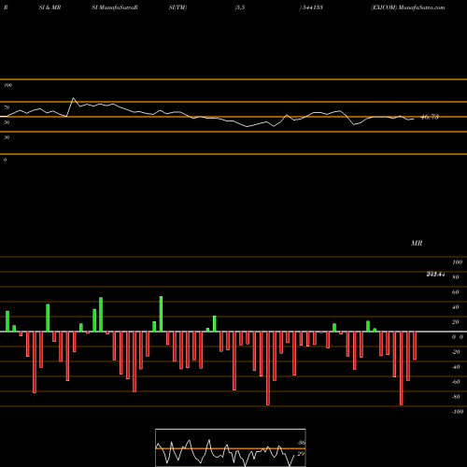Image resolution: width=467 pixels, height=467 pixels.
Task: Click the 36 label in the mini chart
Action: tap(301, 443)
